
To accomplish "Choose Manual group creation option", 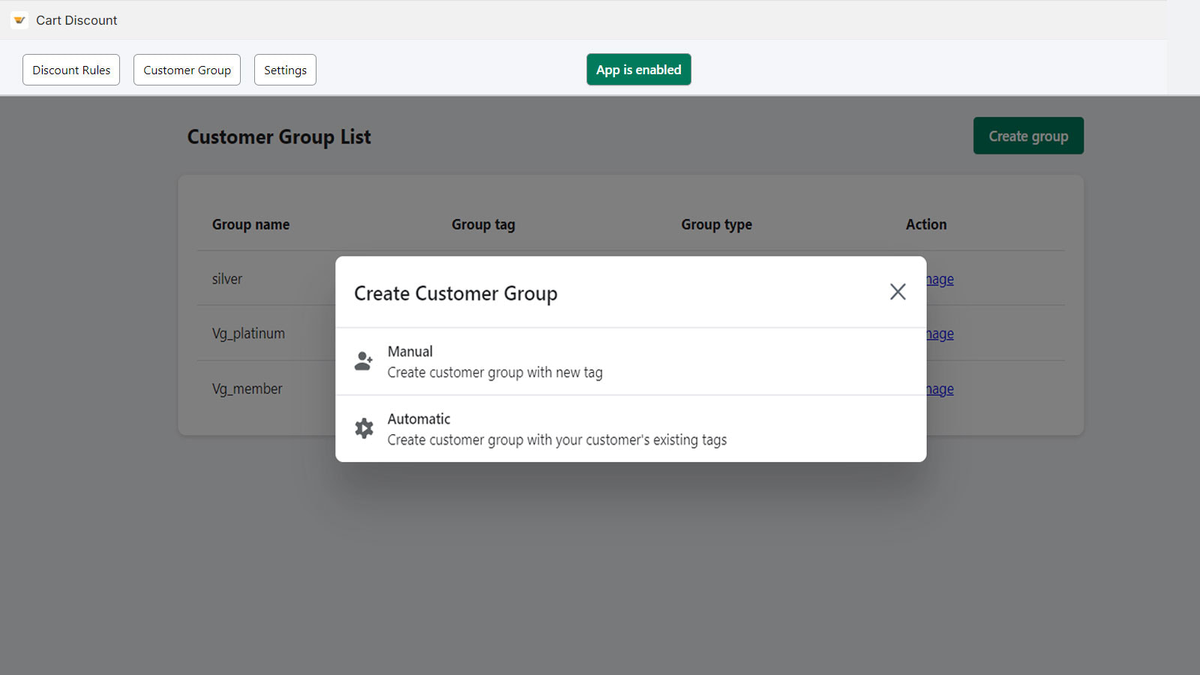I will pos(631,361).
